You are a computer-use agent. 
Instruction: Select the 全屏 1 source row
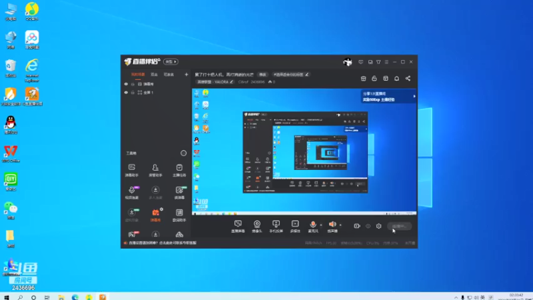point(156,93)
